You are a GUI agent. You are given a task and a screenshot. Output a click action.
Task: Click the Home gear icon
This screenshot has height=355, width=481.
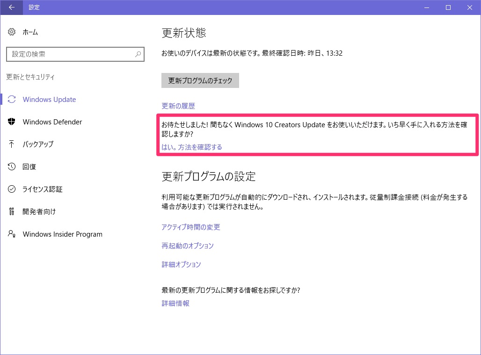[12, 32]
